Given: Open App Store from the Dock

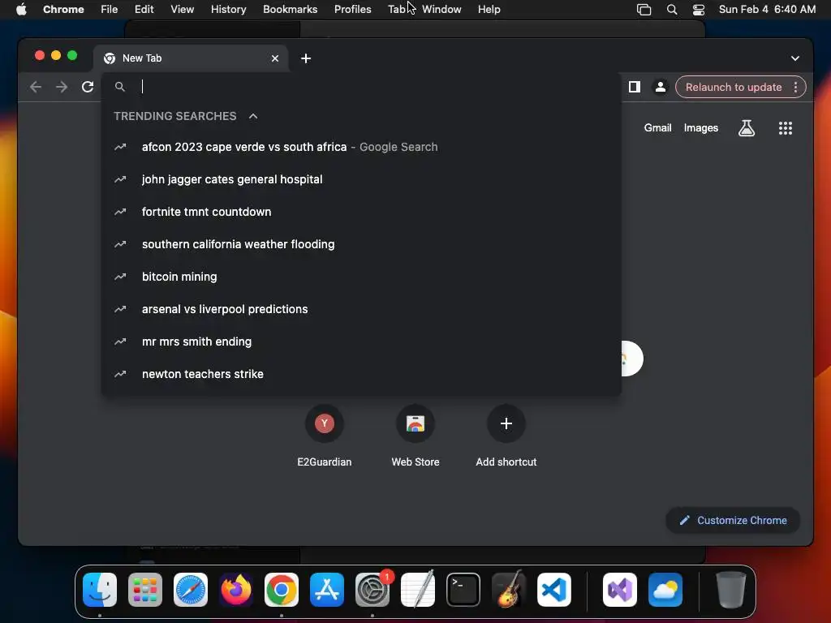Looking at the screenshot, I should pyautogui.click(x=327, y=590).
